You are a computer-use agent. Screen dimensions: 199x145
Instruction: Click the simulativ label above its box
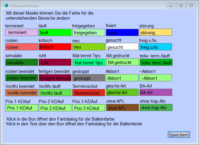[14, 56]
